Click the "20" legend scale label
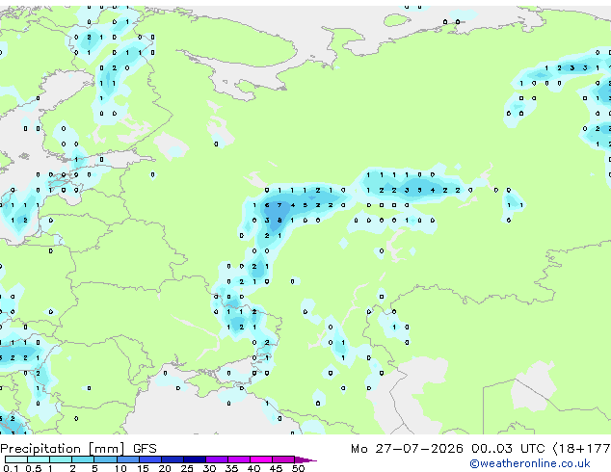Screen dimensions: 611x472 165,468
